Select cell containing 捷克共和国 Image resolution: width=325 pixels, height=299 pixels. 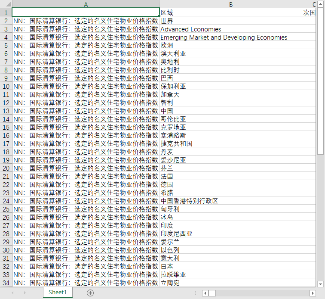click(231, 143)
